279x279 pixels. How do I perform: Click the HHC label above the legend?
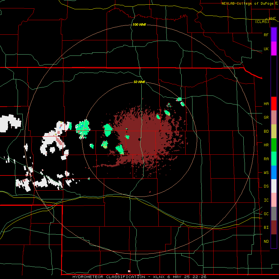[x=272, y=19]
